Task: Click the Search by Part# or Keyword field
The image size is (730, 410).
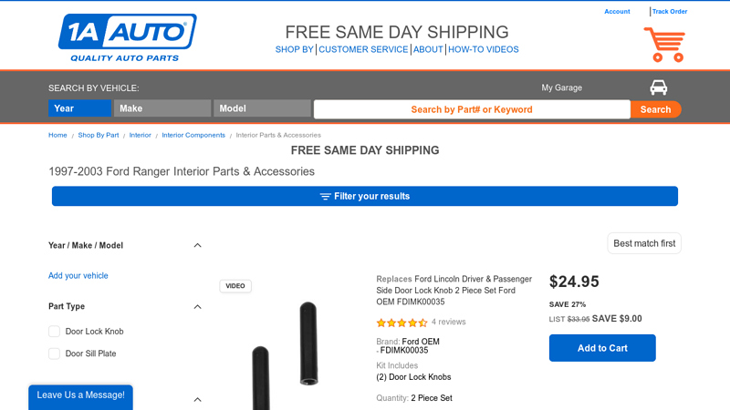Action: [x=471, y=109]
